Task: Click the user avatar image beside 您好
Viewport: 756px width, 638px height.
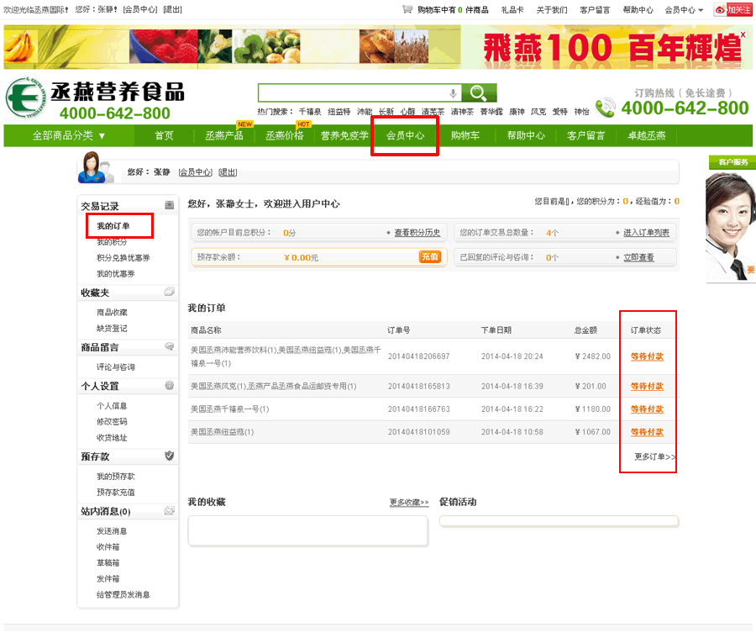Action: point(96,167)
